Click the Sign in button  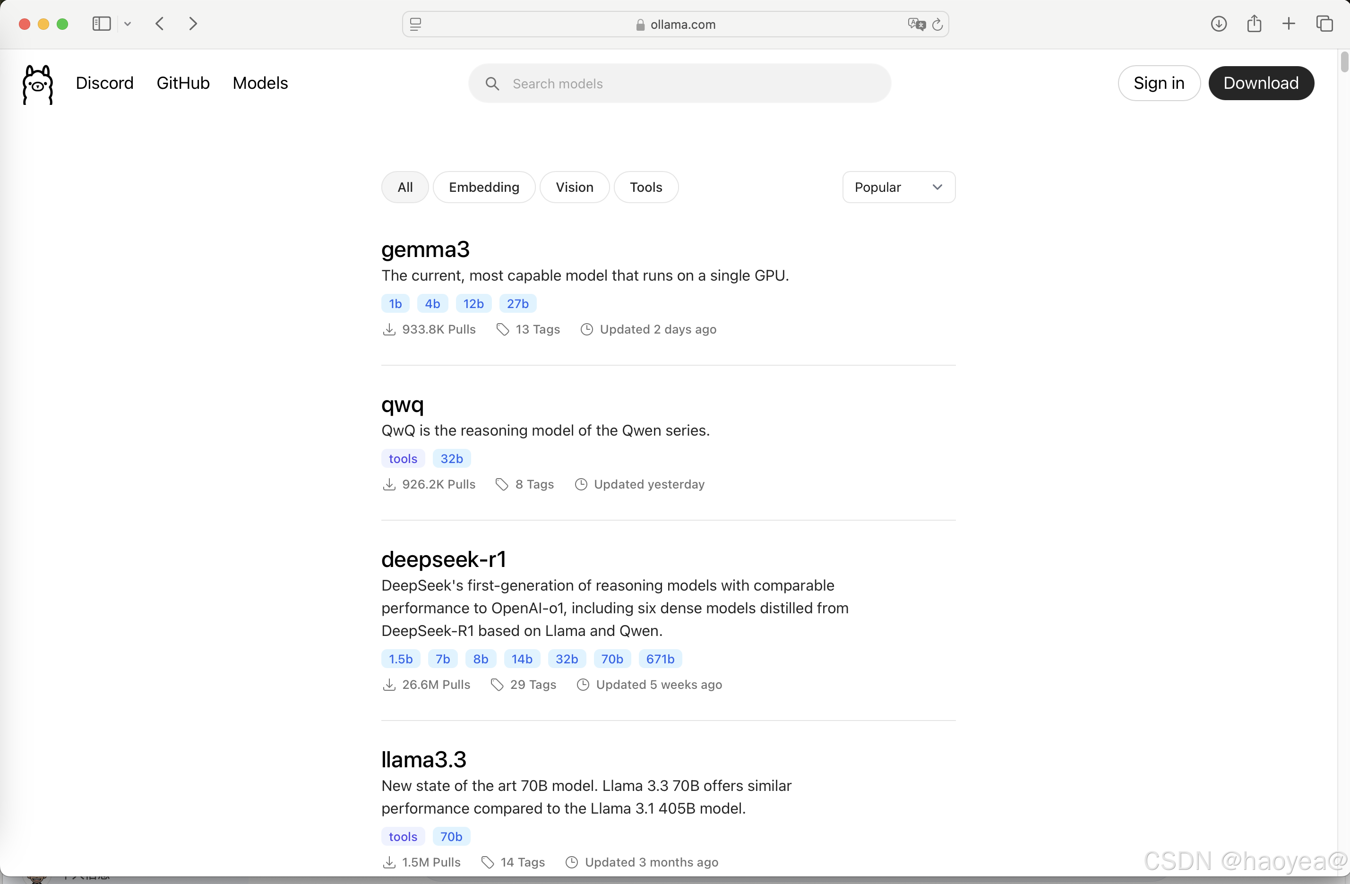[1158, 83]
